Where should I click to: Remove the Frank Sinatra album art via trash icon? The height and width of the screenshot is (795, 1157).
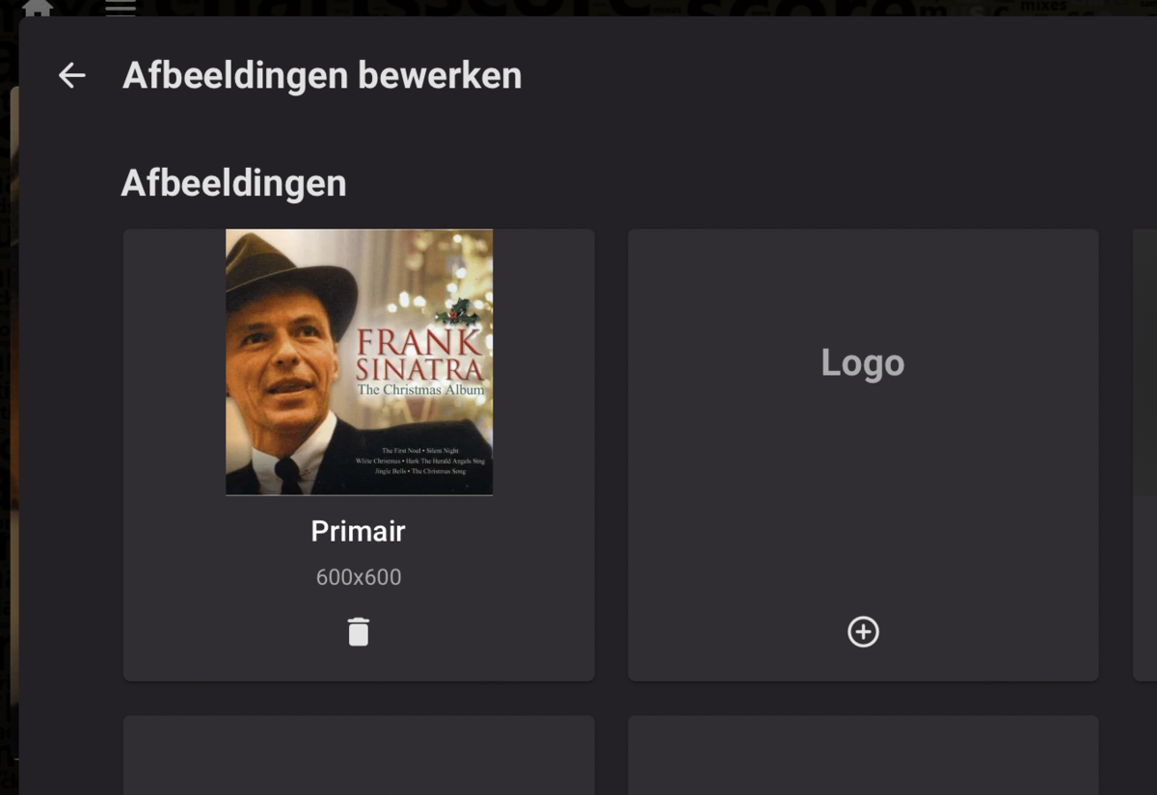[358, 631]
